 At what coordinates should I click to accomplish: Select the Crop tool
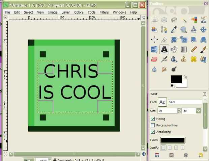(x=164, y=39)
